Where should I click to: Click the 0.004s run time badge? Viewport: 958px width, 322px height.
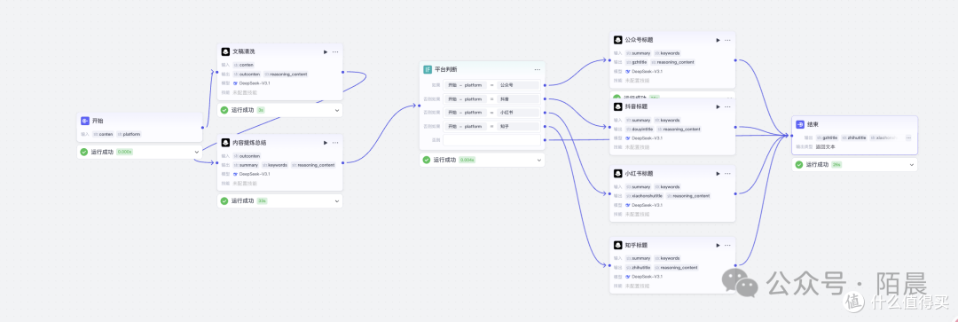click(x=467, y=160)
